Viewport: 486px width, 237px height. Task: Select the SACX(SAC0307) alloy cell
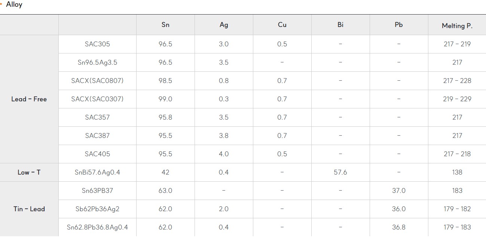tap(97, 99)
